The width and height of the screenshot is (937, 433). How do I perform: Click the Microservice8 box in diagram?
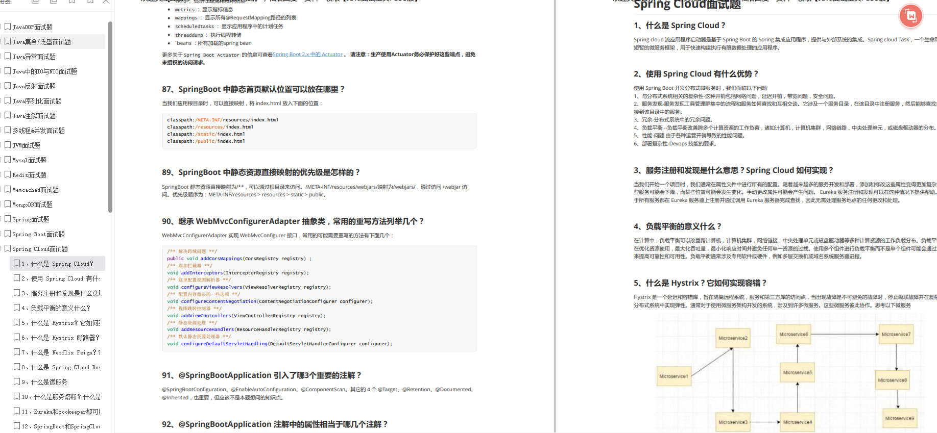892,380
